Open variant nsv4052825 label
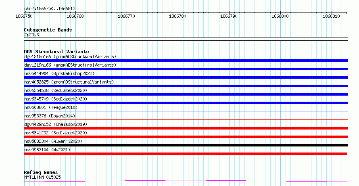The image size is (359, 186). (69, 82)
